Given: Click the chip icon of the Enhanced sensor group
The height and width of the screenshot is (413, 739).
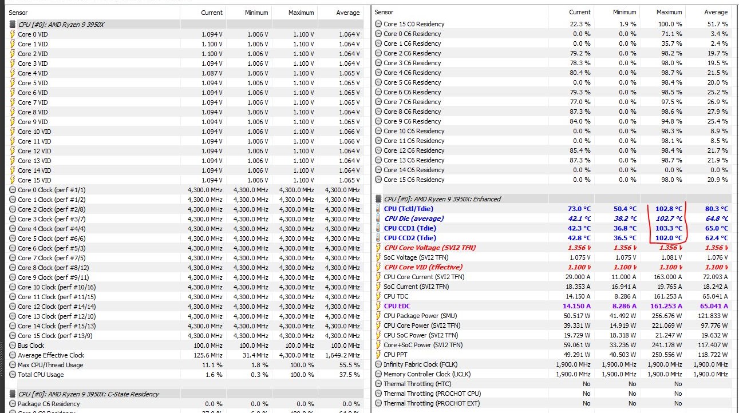Looking at the screenshot, I should (378, 199).
